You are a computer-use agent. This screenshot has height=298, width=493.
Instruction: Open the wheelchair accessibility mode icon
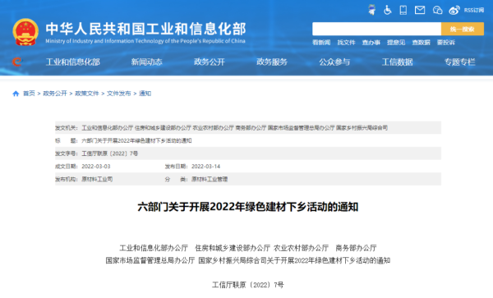(x=387, y=10)
